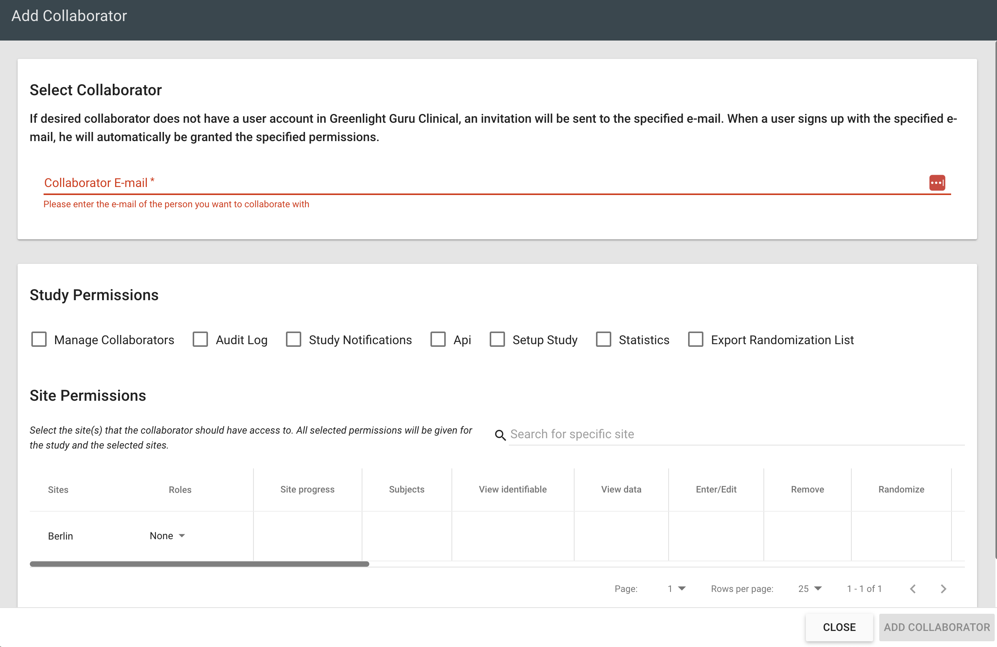Enable the Api permission
Viewport: 997px width, 647px height.
(438, 340)
